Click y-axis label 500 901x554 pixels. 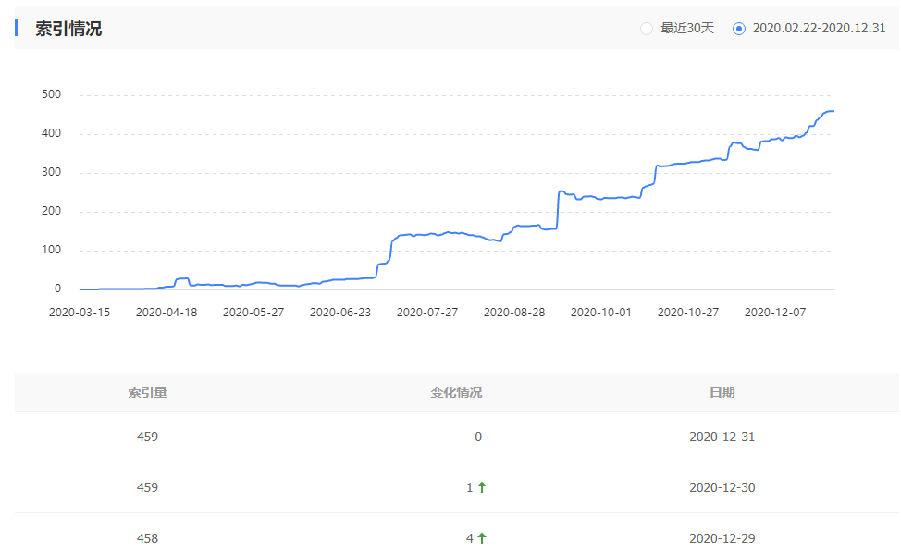[x=51, y=94]
